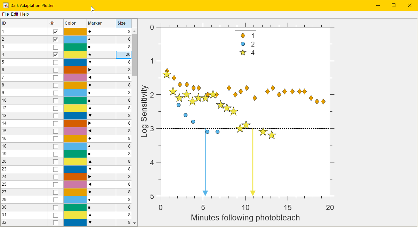Image resolution: width=418 pixels, height=227 pixels.
Task: Click the star marker cell for ID 4
Action: click(101, 54)
